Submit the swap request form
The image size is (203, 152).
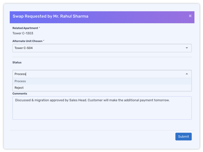coord(184,136)
